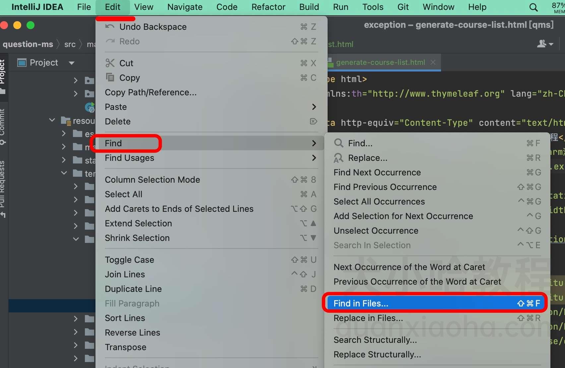Open the Navigate menu

pyautogui.click(x=185, y=7)
